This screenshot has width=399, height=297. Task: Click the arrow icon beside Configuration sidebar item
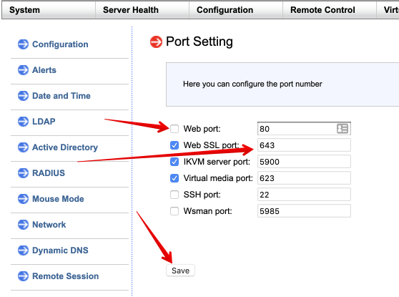click(23, 44)
